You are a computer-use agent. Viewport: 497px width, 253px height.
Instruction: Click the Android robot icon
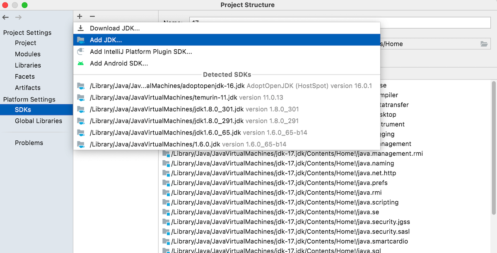pyautogui.click(x=81, y=63)
